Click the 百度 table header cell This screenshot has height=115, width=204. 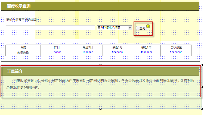(x=23, y=47)
